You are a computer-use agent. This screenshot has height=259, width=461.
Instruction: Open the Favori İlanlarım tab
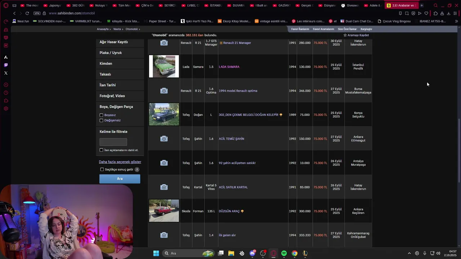pos(300,29)
